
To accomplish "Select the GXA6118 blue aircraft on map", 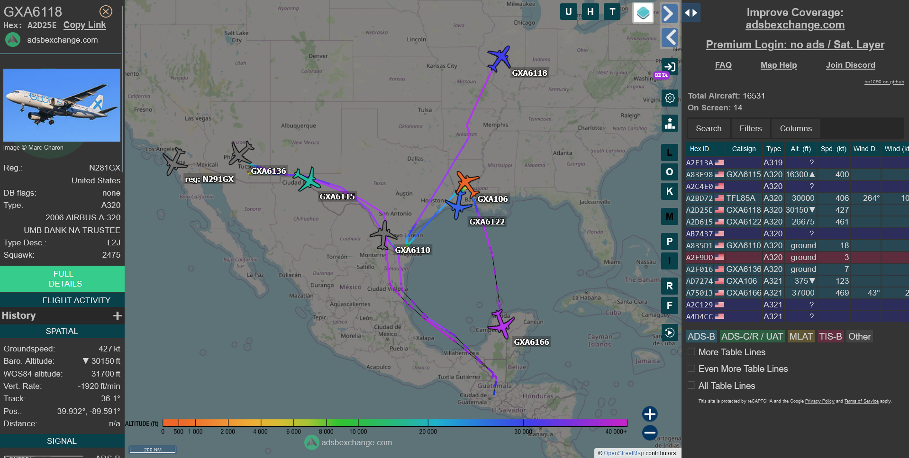I will click(x=499, y=59).
